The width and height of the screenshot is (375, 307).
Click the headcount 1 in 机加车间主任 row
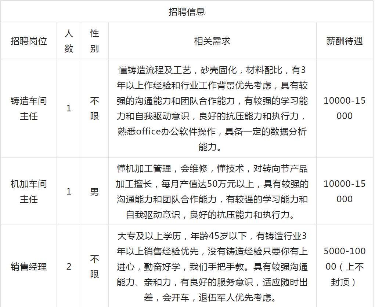(69, 191)
